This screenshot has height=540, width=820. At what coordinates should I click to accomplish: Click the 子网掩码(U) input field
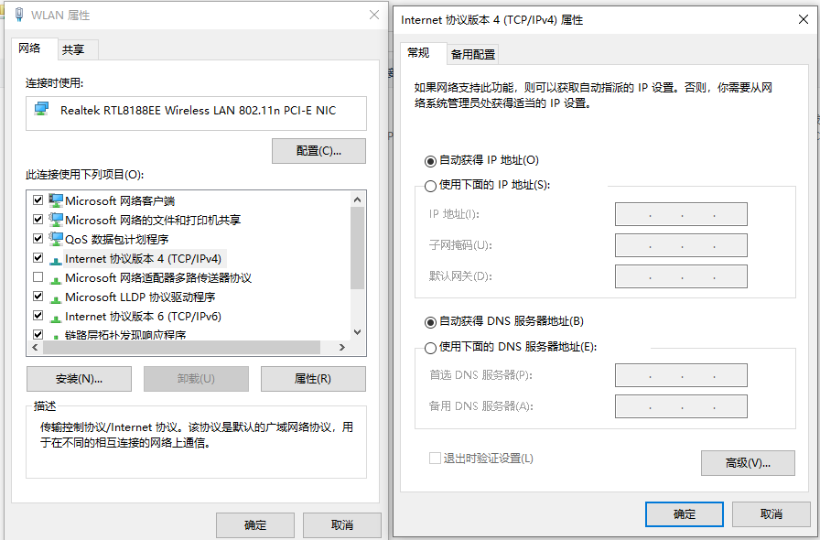tap(681, 245)
